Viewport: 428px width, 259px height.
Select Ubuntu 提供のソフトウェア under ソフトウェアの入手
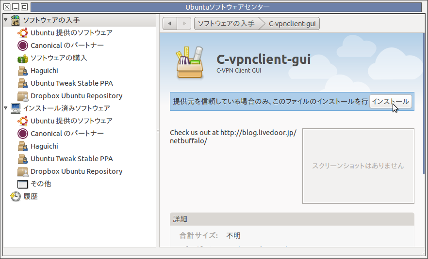[x=71, y=33]
